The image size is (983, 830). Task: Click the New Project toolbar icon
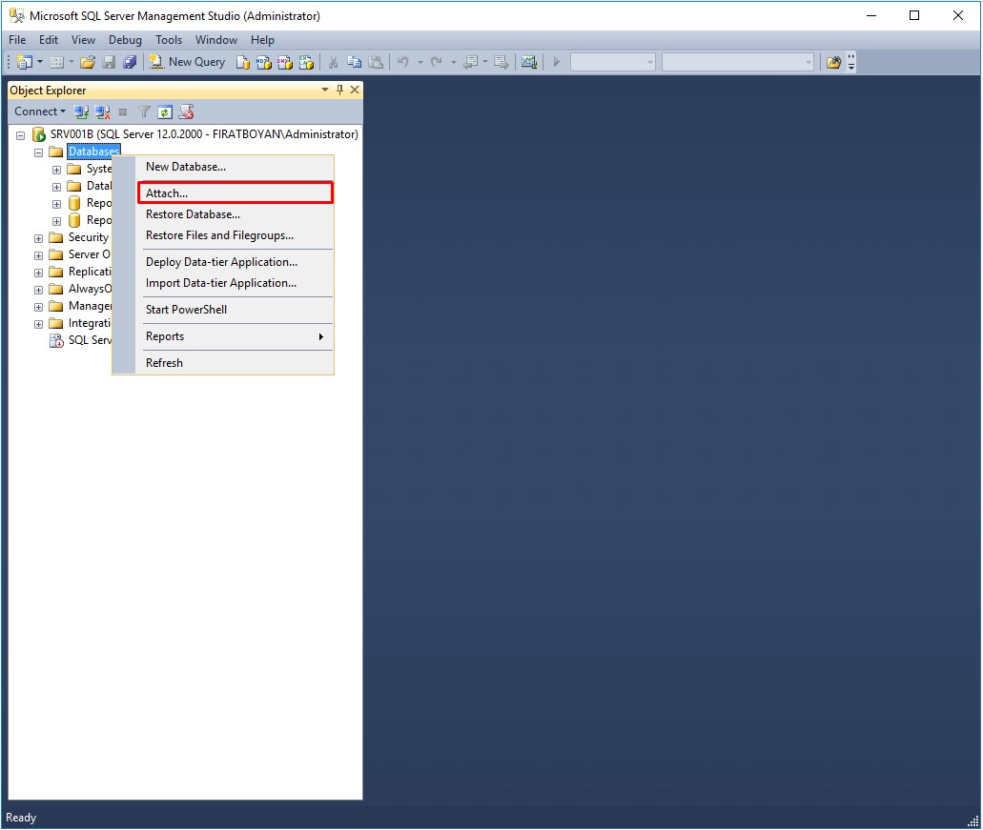[25, 62]
